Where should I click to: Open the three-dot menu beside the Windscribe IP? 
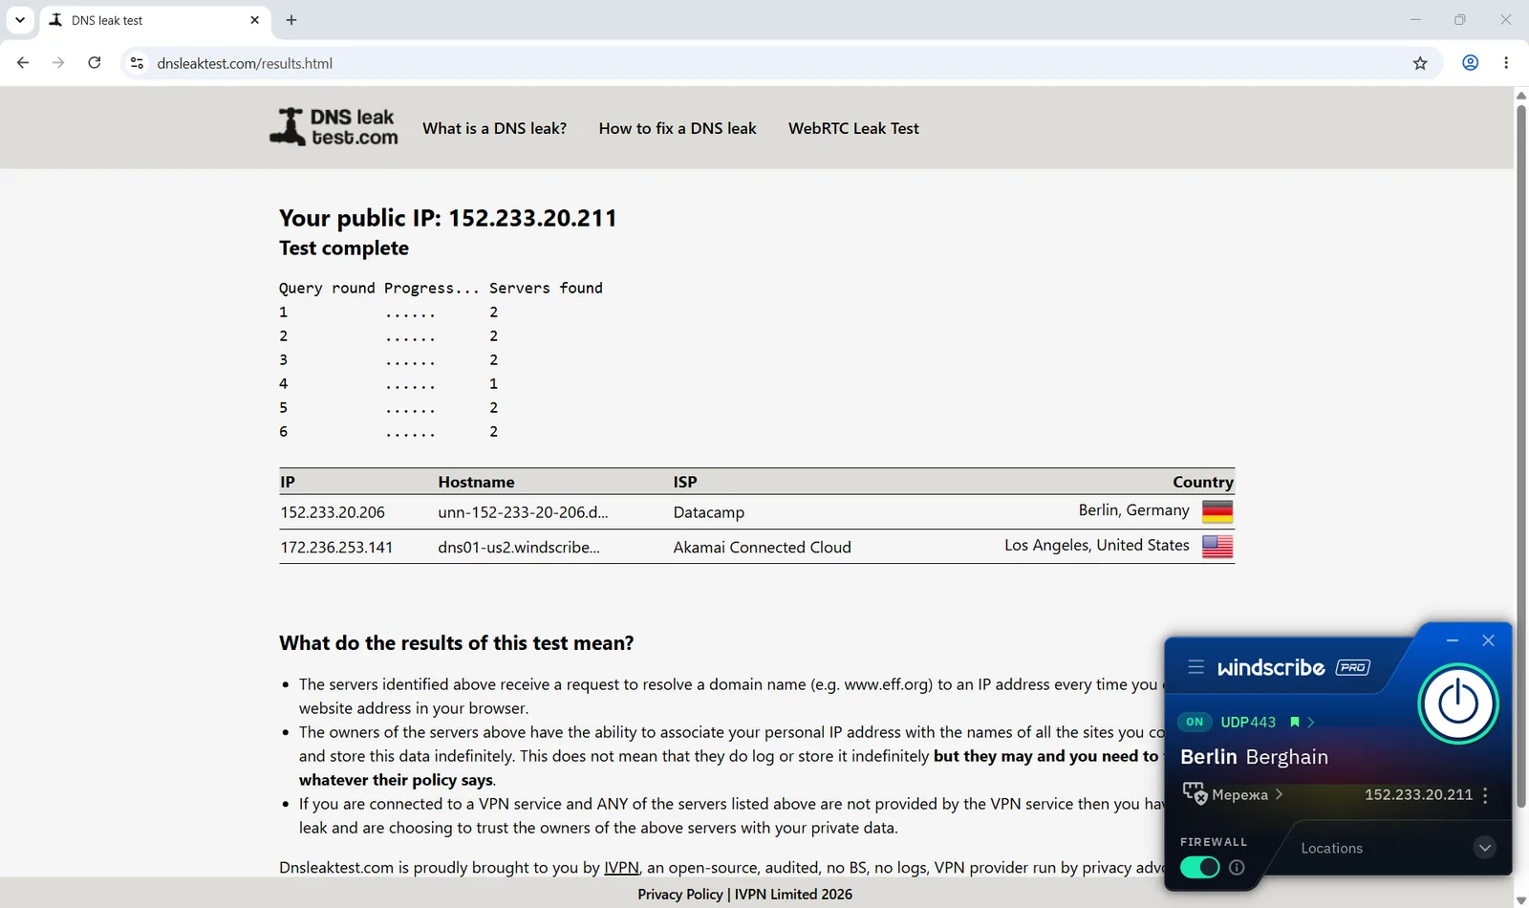point(1485,795)
